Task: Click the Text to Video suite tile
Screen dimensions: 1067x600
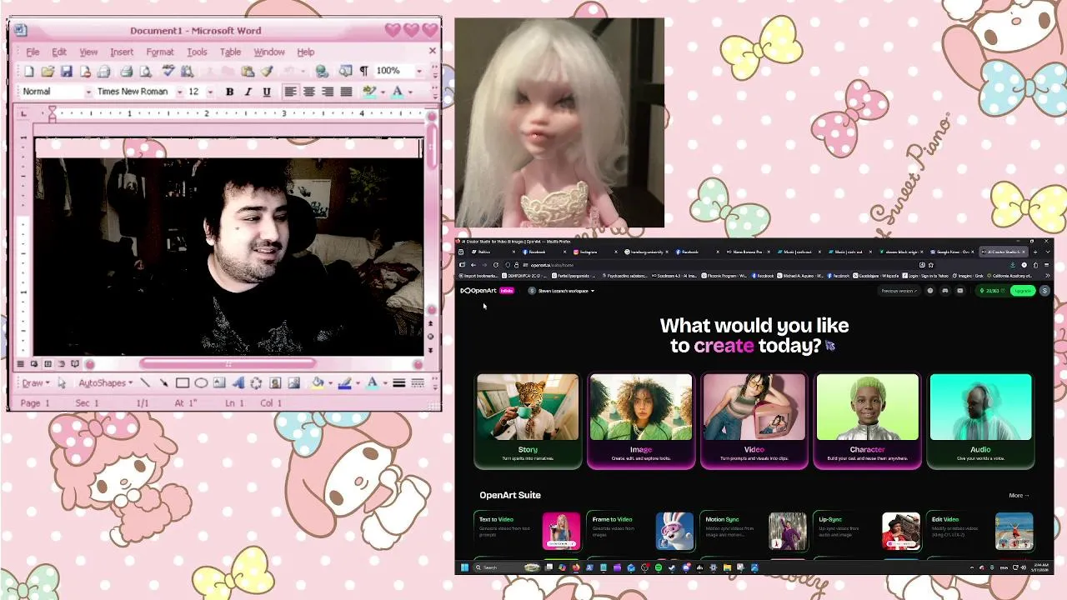Action: [x=528, y=531]
